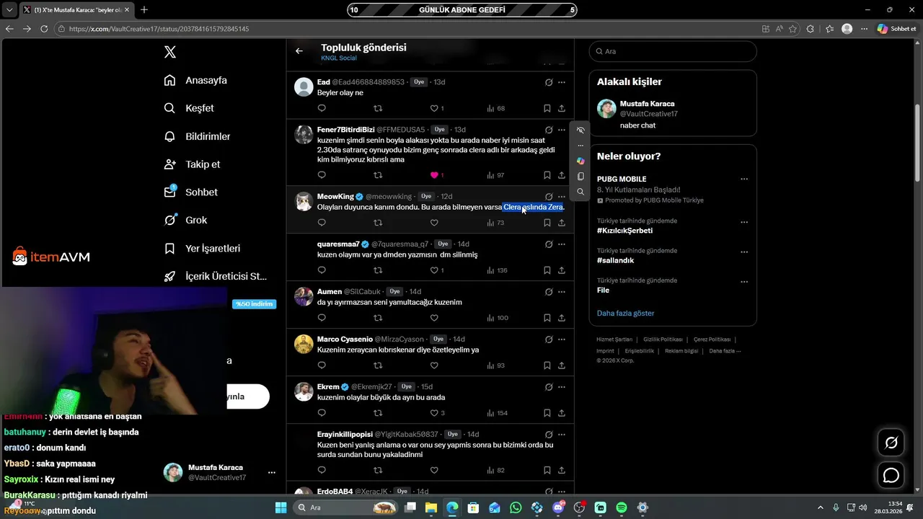
Task: Go back using the arrow beside Topluluk gönderisi
Action: click(x=299, y=51)
